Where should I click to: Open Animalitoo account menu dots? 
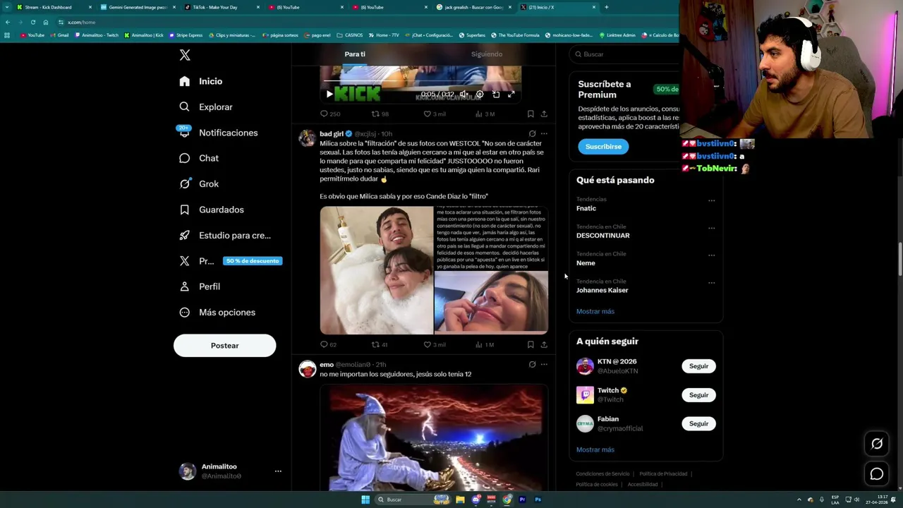coord(278,471)
